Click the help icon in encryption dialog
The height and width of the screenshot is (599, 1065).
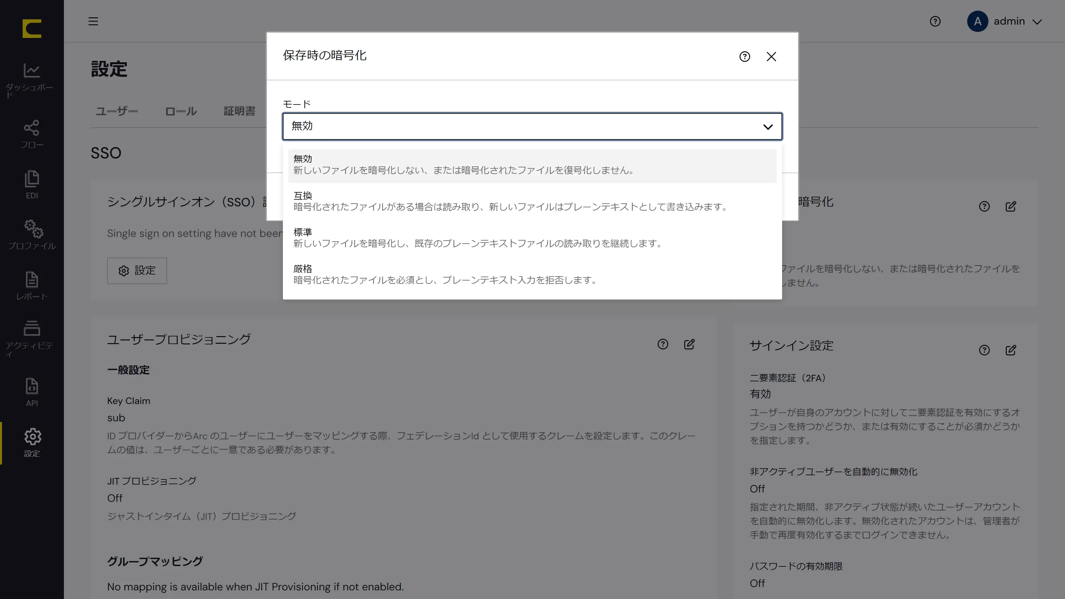tap(745, 57)
